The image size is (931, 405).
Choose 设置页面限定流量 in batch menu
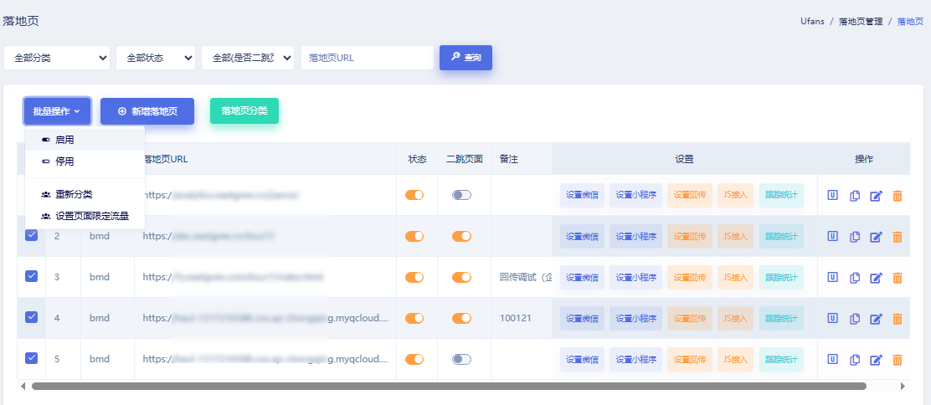92,216
